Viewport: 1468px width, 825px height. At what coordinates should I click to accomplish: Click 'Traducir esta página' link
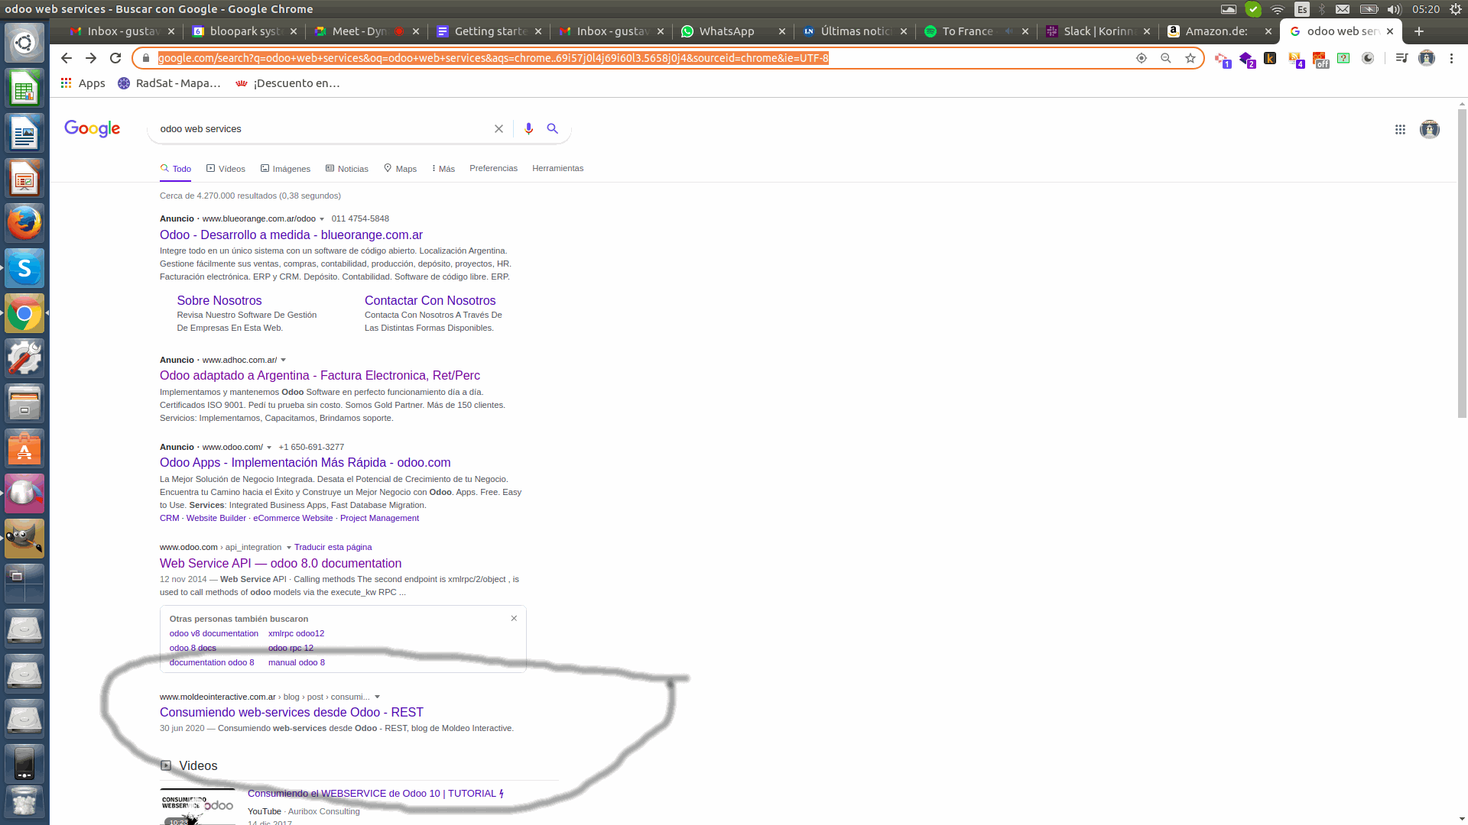(333, 548)
